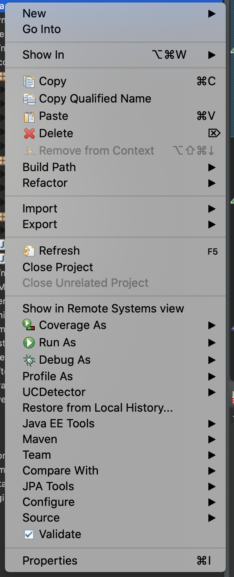Open the Maven submenu arrow
This screenshot has height=577, width=234.
pyautogui.click(x=212, y=439)
